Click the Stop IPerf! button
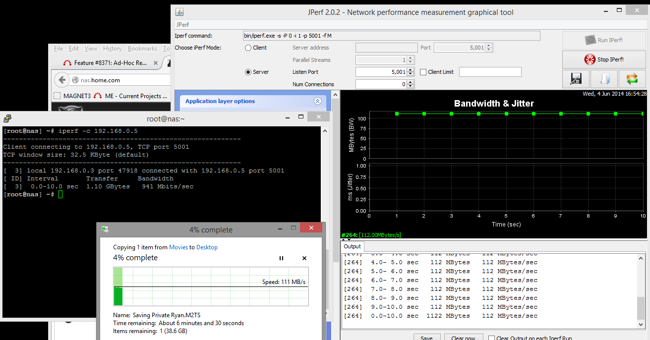The image size is (650, 340). (x=604, y=59)
